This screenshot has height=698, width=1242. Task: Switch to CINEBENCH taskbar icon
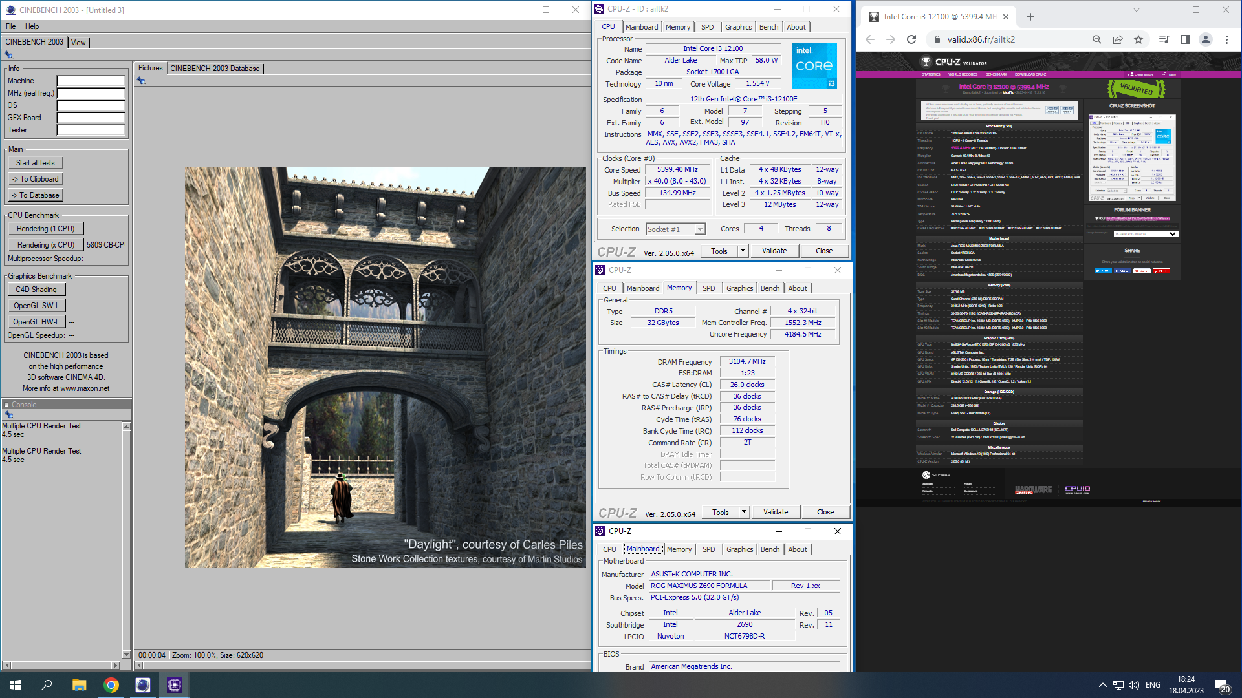click(142, 685)
